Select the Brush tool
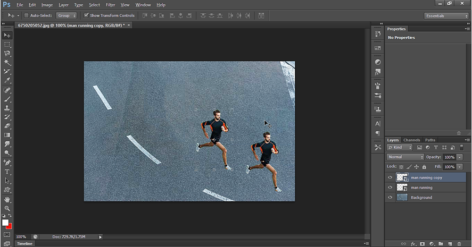The width and height of the screenshot is (472, 247). (x=7, y=99)
